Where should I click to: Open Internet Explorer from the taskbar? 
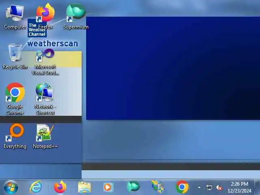(x=36, y=187)
